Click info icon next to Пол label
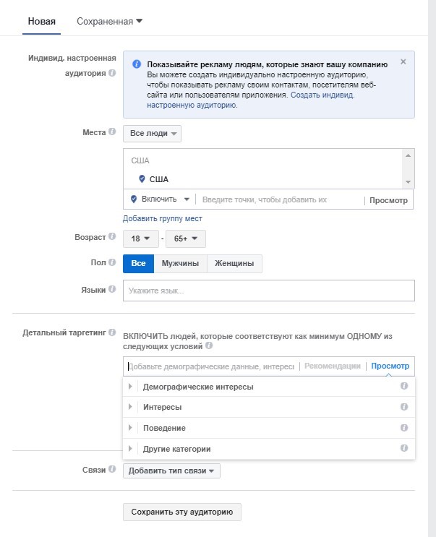 [112, 262]
